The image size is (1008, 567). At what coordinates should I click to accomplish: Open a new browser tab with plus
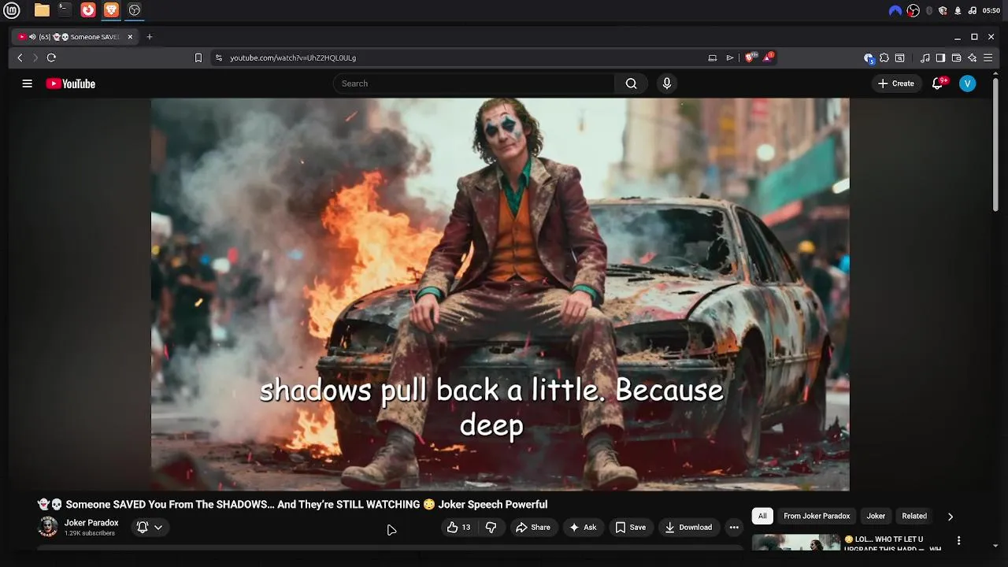(150, 37)
